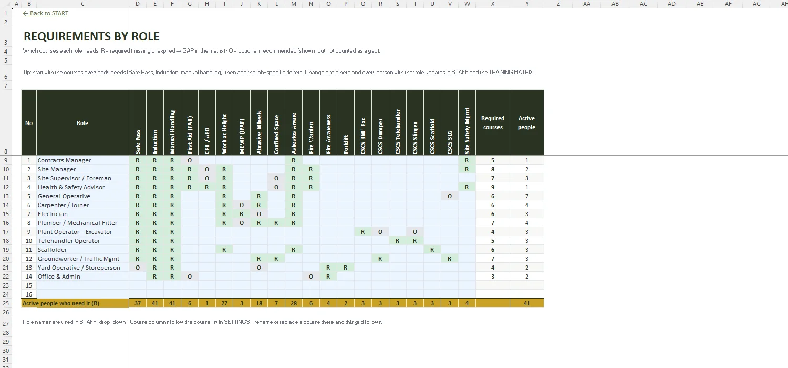The width and height of the screenshot is (788, 368).
Task: Follow the "Back to START" link
Action: [x=45, y=13]
